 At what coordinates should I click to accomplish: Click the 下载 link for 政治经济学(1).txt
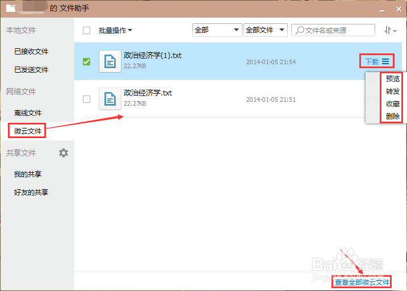[372, 61]
